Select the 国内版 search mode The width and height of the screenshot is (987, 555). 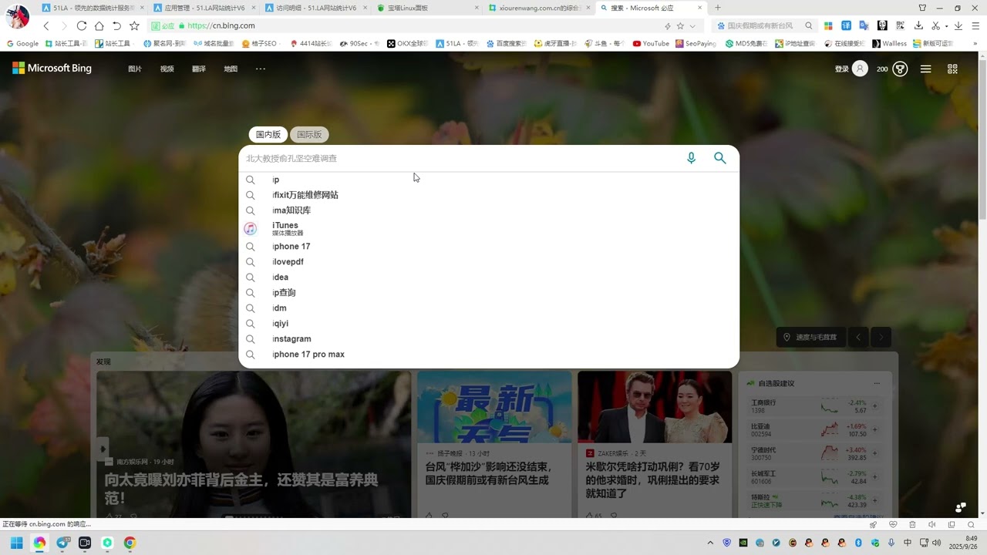coord(268,135)
